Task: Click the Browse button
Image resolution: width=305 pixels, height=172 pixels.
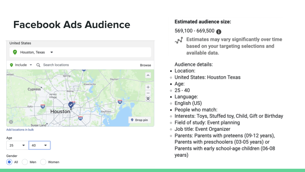Action: [145, 65]
